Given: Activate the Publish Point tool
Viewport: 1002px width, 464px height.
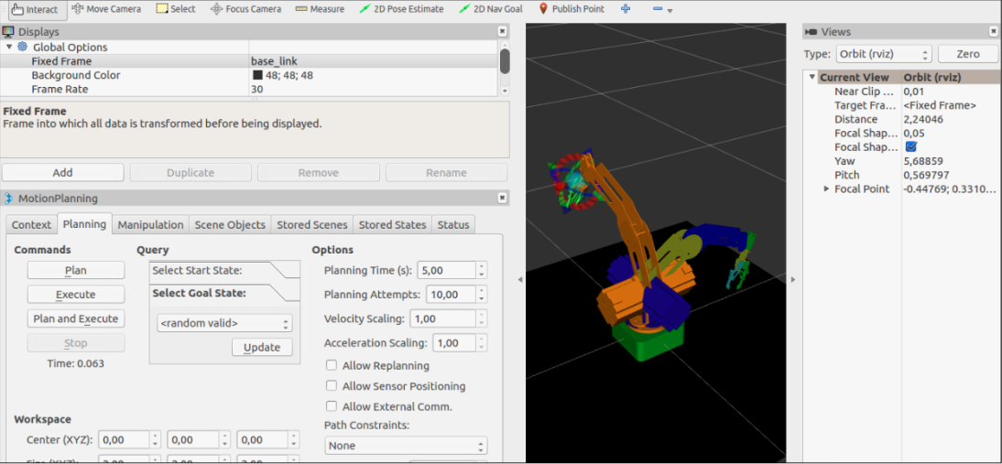Looking at the screenshot, I should 572,9.
